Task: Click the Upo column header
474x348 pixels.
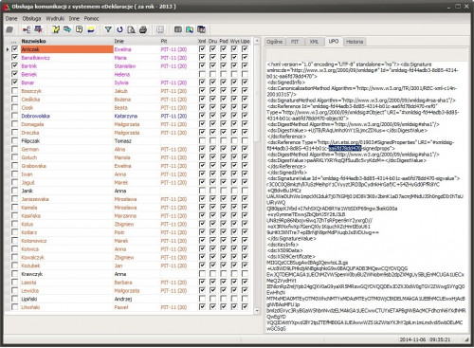Action: coord(246,41)
